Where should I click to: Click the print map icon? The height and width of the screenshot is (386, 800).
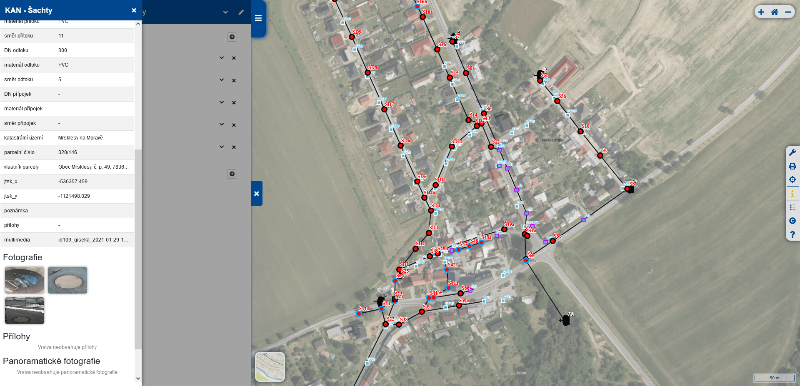tap(792, 166)
